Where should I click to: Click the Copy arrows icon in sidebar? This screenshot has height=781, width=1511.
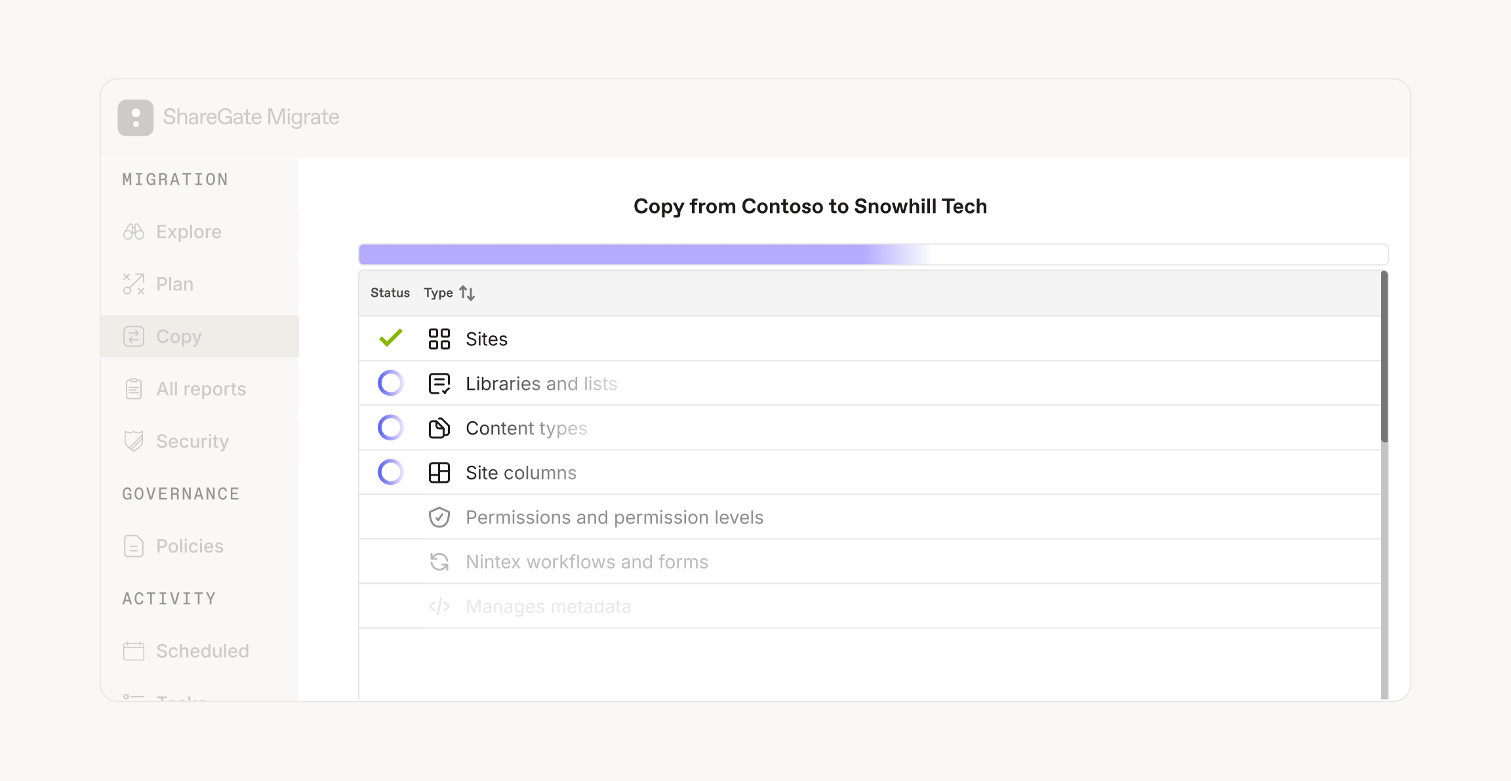coord(134,337)
